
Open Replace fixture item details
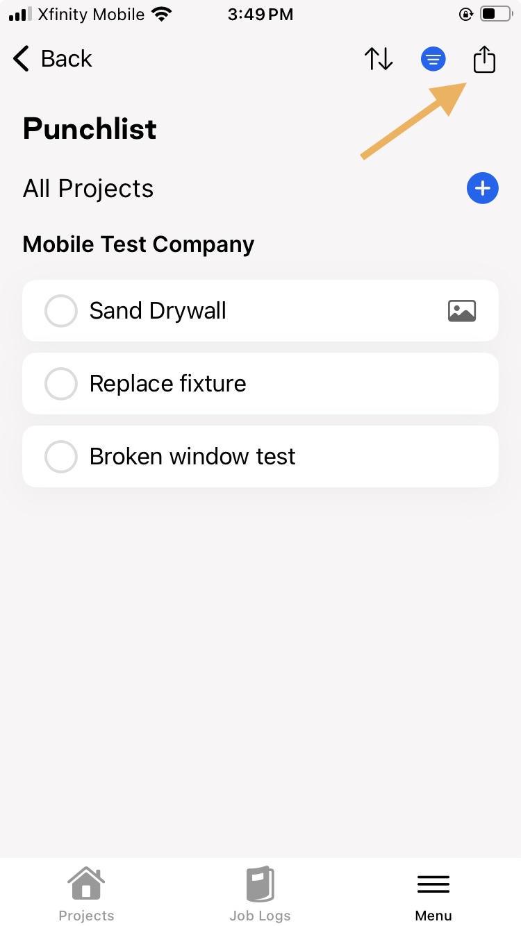(260, 384)
